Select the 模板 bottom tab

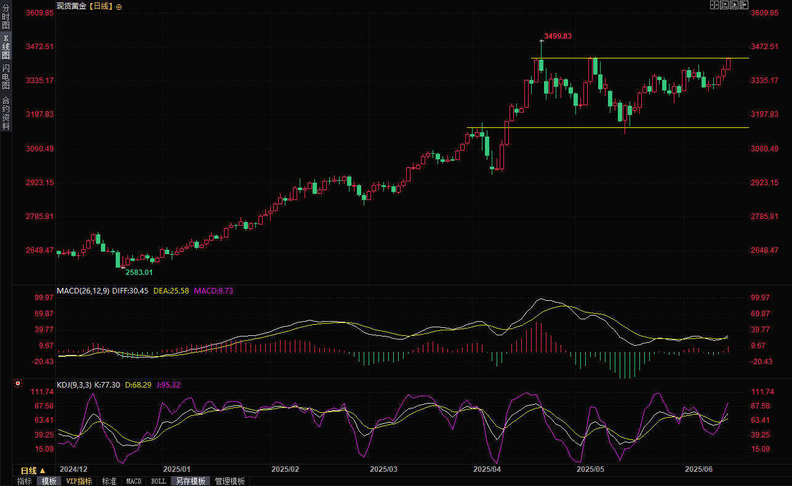tap(49, 481)
